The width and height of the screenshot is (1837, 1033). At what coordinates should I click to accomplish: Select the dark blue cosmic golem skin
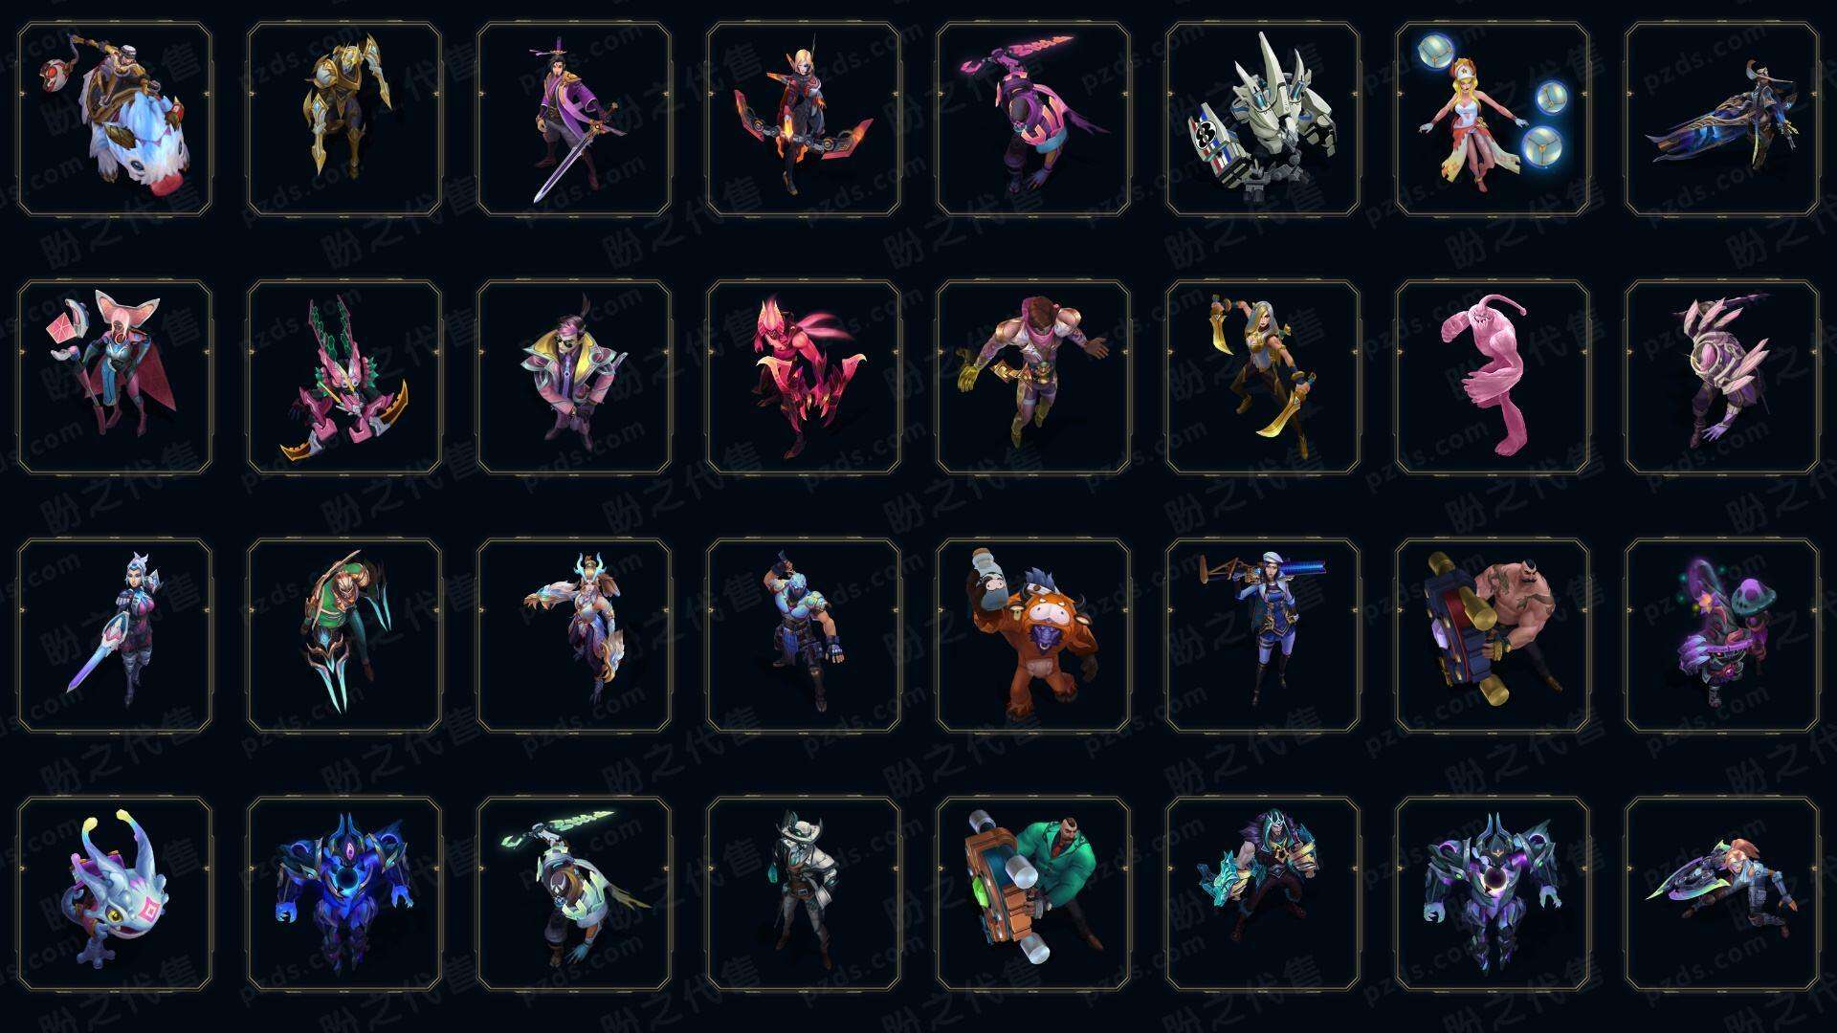[x=344, y=893]
